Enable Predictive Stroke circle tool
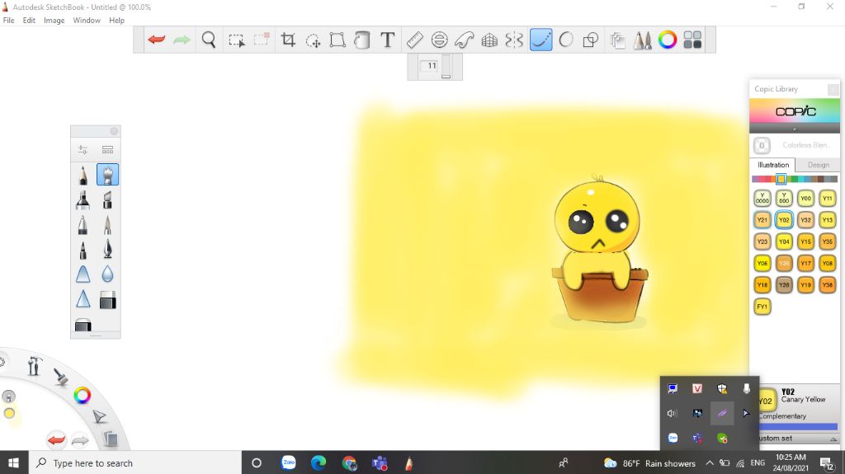This screenshot has width=845, height=474. [x=566, y=40]
